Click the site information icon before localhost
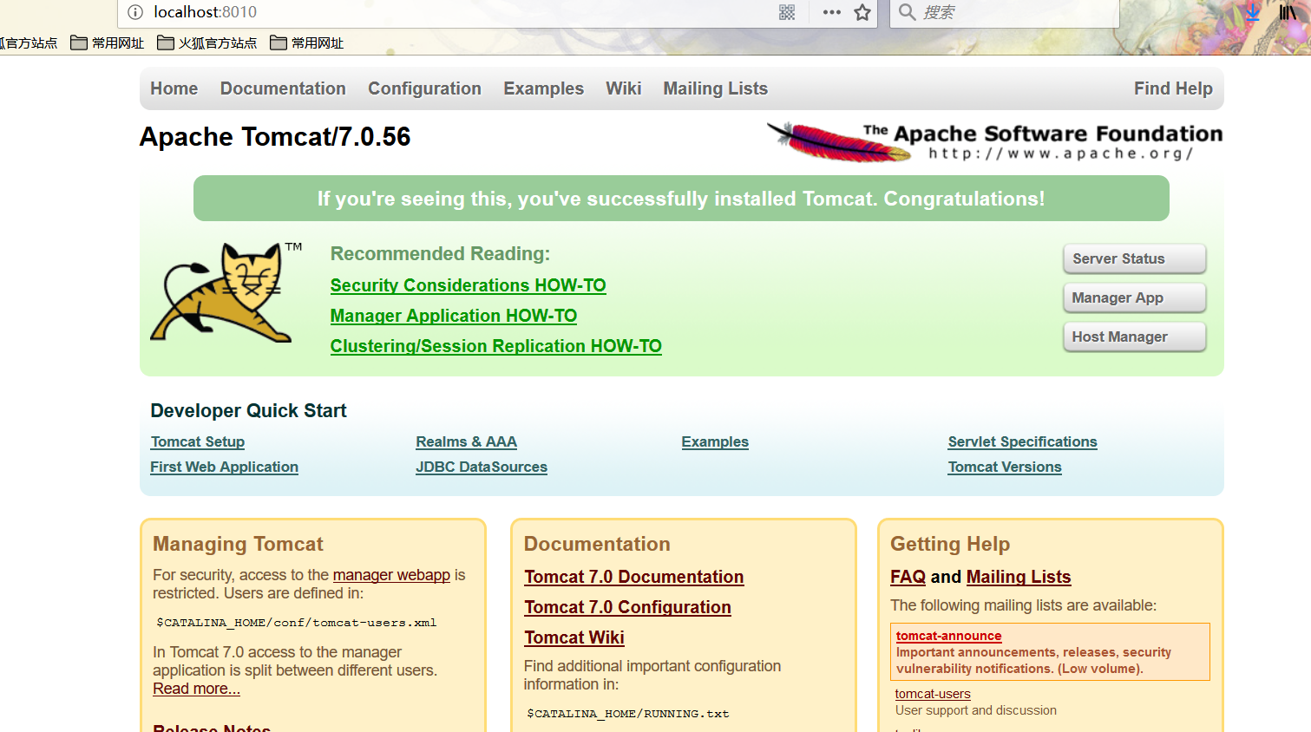 135,12
